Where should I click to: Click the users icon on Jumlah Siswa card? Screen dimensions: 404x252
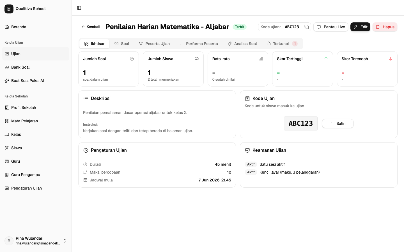tap(197, 59)
